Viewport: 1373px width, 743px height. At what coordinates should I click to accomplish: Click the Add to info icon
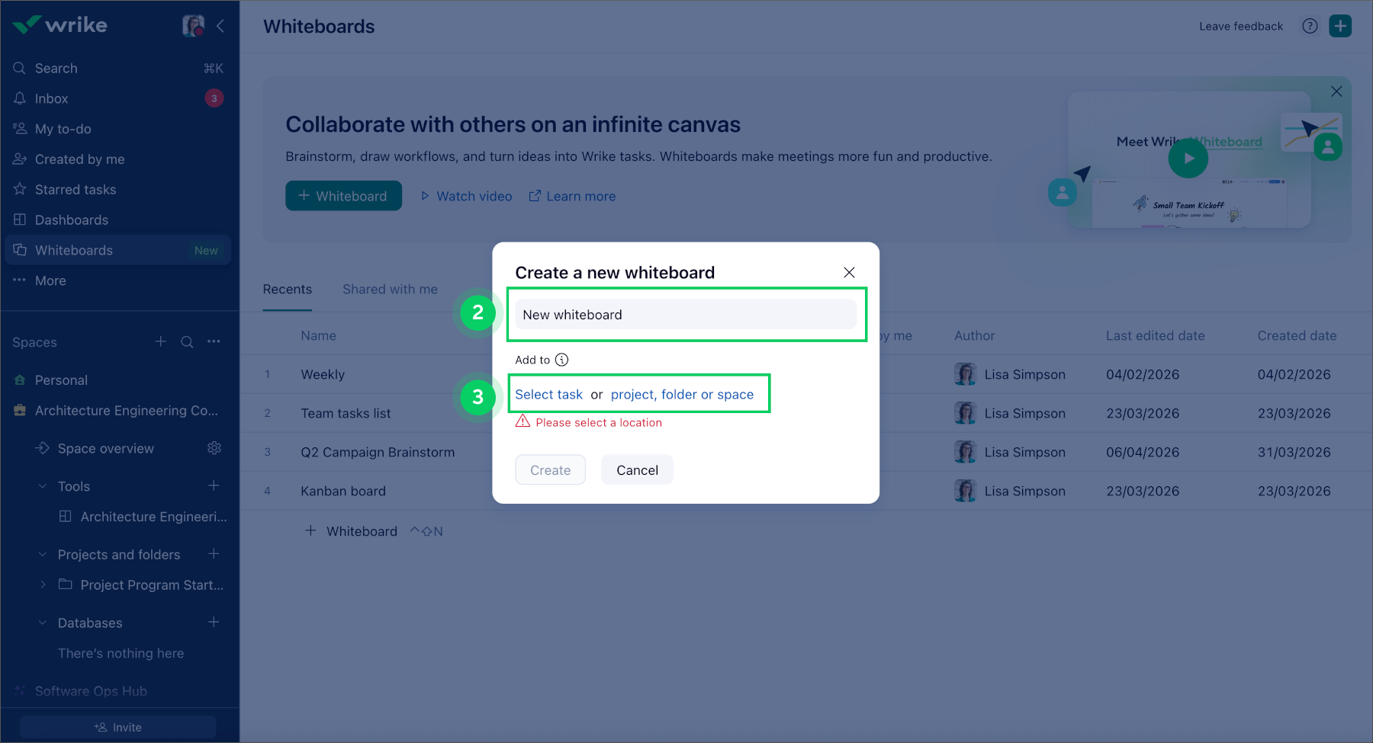(561, 360)
